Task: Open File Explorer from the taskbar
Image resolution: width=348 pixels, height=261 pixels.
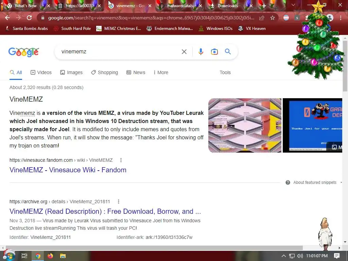Action: 63,256
